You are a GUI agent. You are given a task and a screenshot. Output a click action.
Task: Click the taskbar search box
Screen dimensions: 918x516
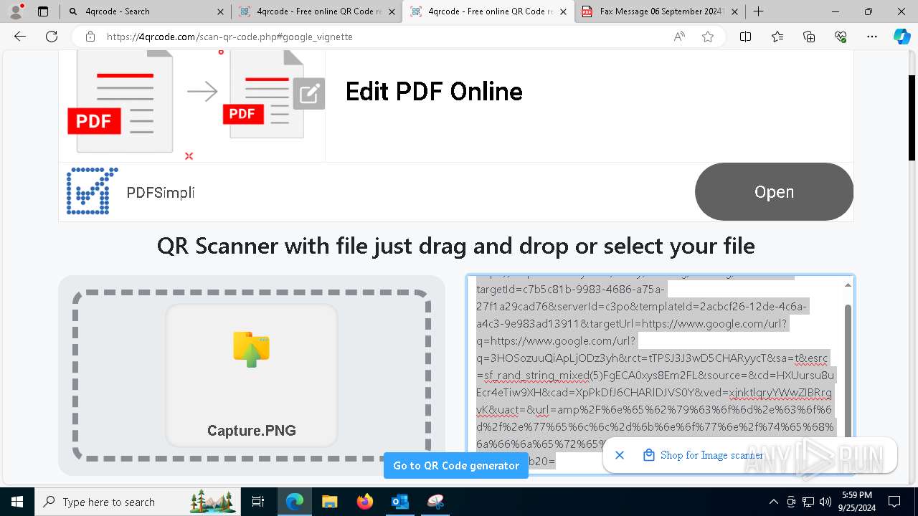coord(138,502)
